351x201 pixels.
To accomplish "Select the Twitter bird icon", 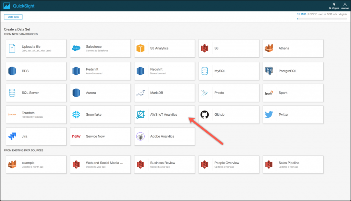I will click(269, 115).
